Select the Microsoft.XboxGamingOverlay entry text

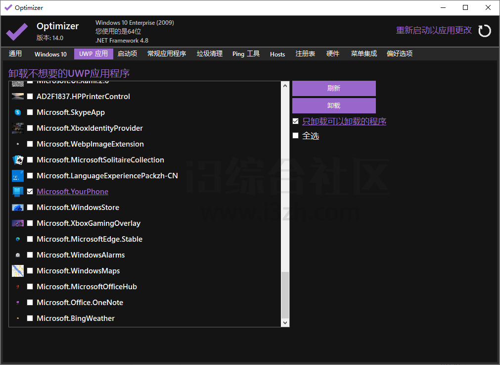click(x=89, y=223)
